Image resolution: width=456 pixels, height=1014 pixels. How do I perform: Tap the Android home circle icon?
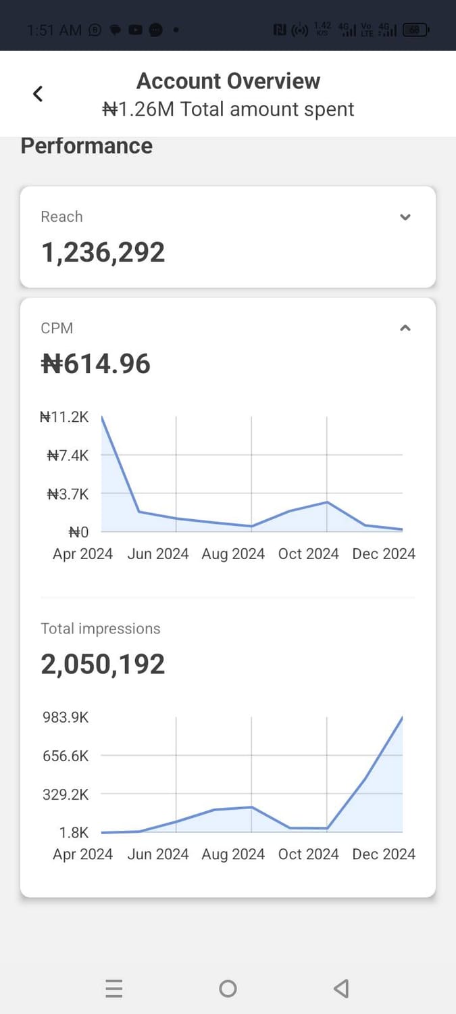(x=228, y=988)
